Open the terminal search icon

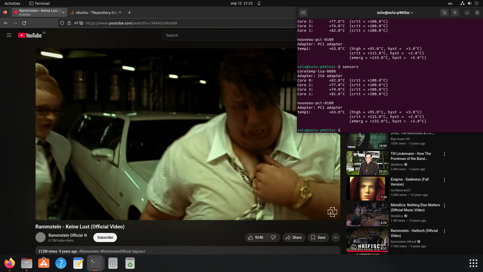(x=444, y=13)
